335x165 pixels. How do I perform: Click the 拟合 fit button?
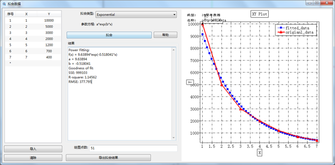109,35
